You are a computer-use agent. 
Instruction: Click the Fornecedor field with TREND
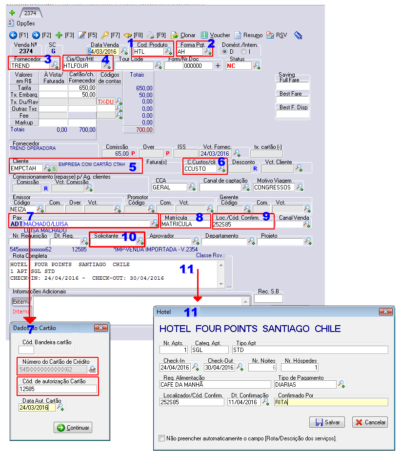pyautogui.click(x=31, y=66)
